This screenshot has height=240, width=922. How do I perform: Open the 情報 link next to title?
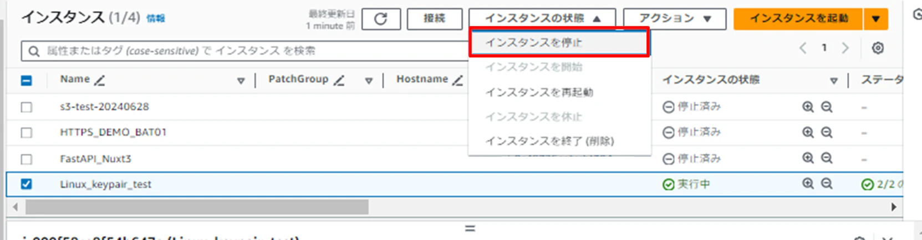coord(156,19)
